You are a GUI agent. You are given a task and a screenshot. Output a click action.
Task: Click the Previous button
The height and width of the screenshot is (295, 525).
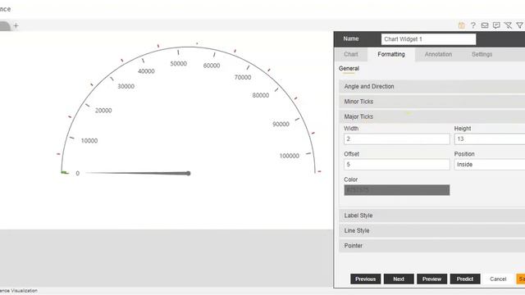coord(365,279)
